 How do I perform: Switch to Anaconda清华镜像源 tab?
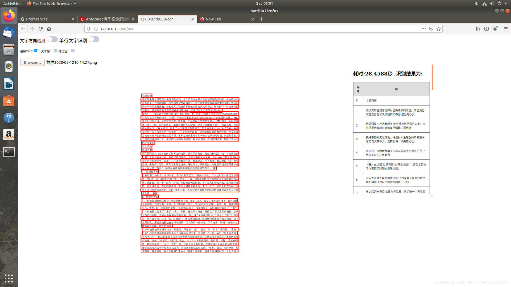point(106,19)
